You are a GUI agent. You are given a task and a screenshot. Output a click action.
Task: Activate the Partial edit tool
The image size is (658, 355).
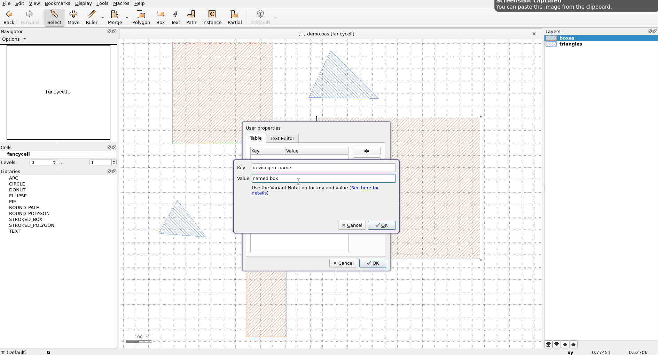pyautogui.click(x=234, y=17)
